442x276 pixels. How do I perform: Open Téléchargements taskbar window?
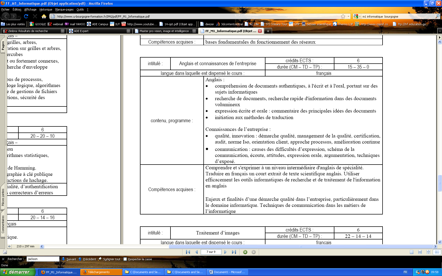coord(101,272)
